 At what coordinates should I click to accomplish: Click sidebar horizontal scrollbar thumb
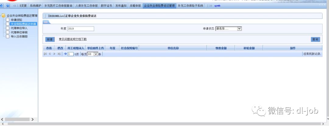pos(17,119)
